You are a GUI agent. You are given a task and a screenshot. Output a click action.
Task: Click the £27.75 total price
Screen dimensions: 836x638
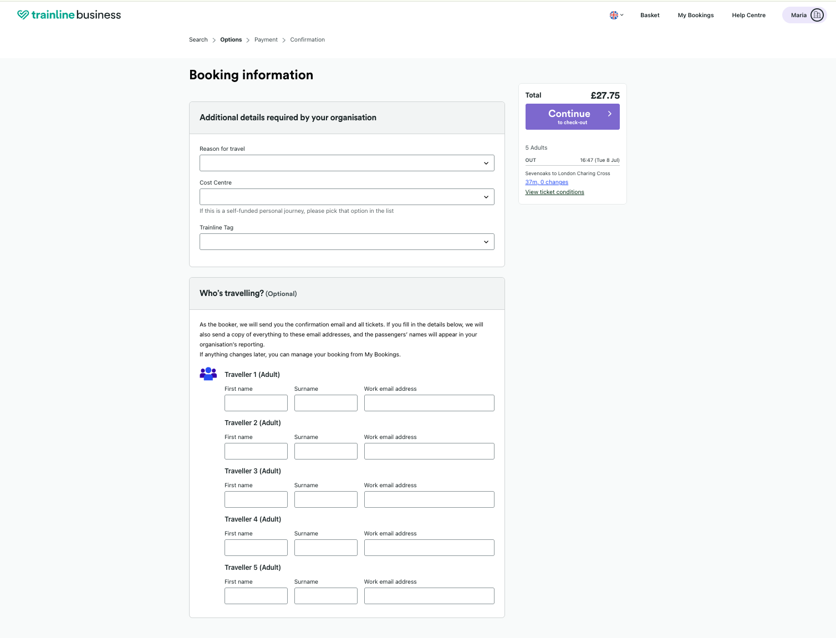(605, 95)
